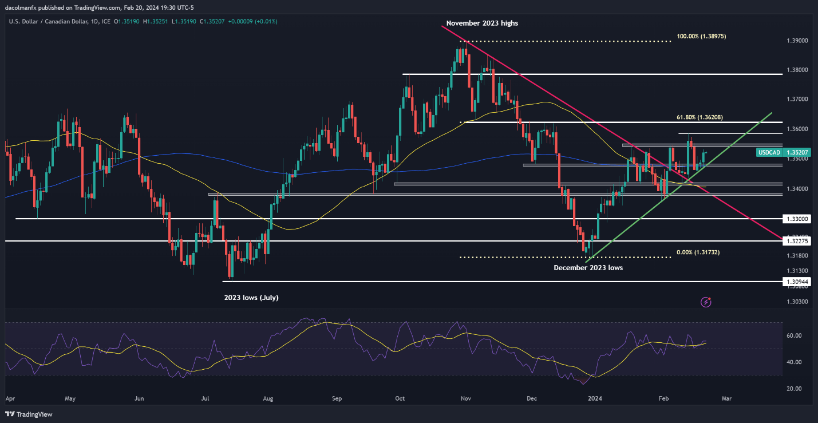Click the 1.37000 price axis label
This screenshot has height=423, width=818.
pos(797,100)
